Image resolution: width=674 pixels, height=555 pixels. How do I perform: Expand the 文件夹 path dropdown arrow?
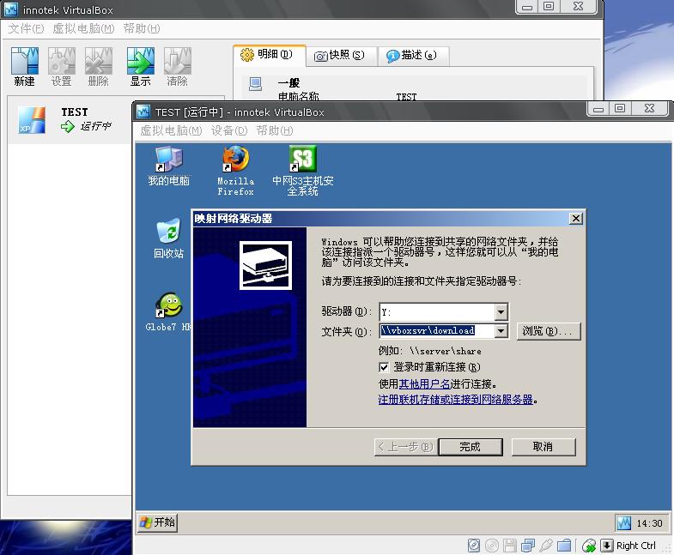(x=501, y=331)
